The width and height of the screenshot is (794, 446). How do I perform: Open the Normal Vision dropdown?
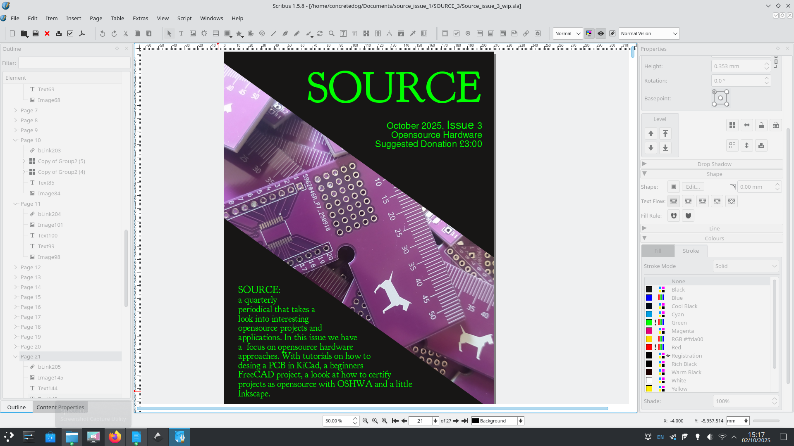pos(649,33)
